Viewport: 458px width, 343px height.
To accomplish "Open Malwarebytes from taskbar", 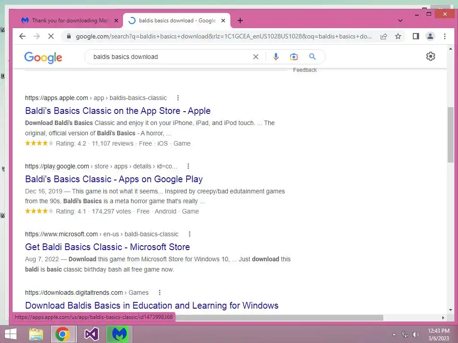I will (119, 334).
